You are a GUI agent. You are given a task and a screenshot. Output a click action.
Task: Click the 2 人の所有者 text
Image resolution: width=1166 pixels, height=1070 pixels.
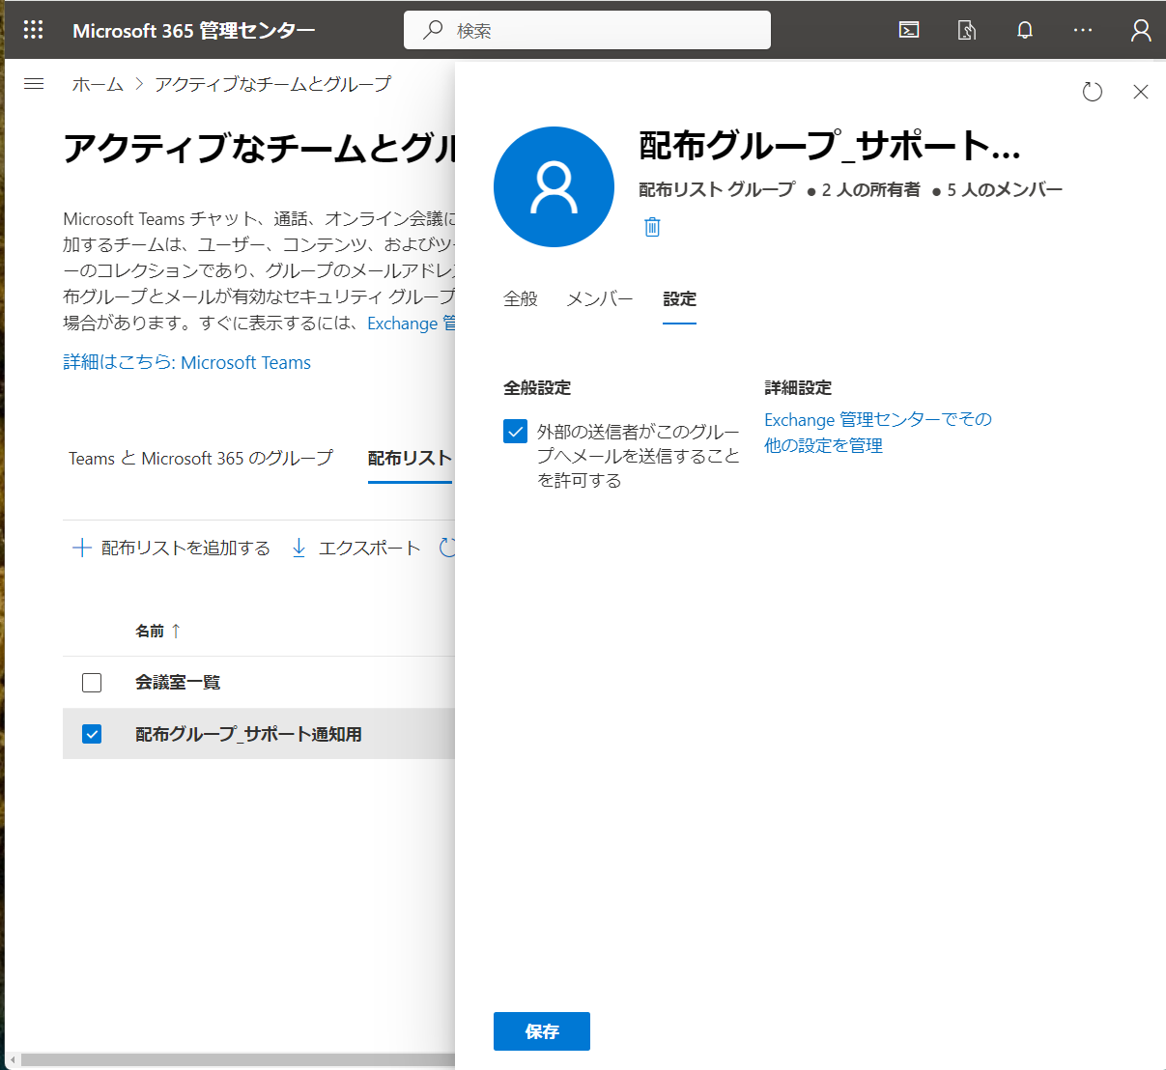pos(871,189)
